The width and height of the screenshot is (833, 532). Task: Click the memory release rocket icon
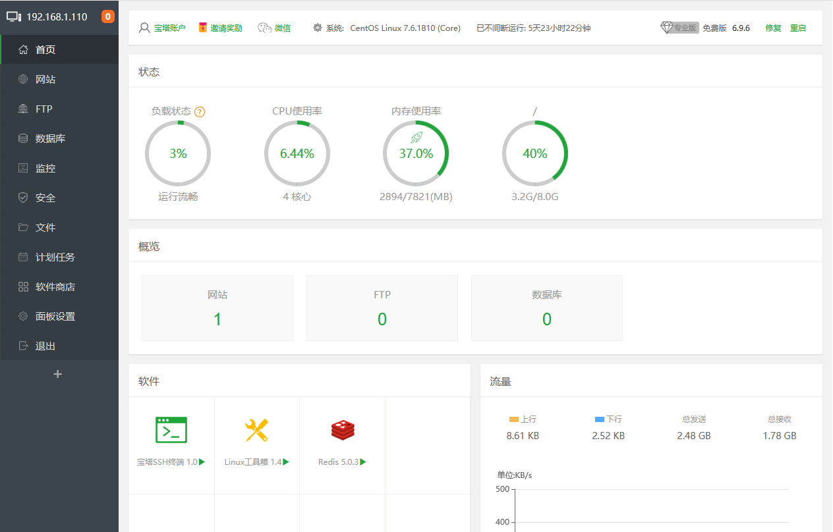pyautogui.click(x=416, y=138)
